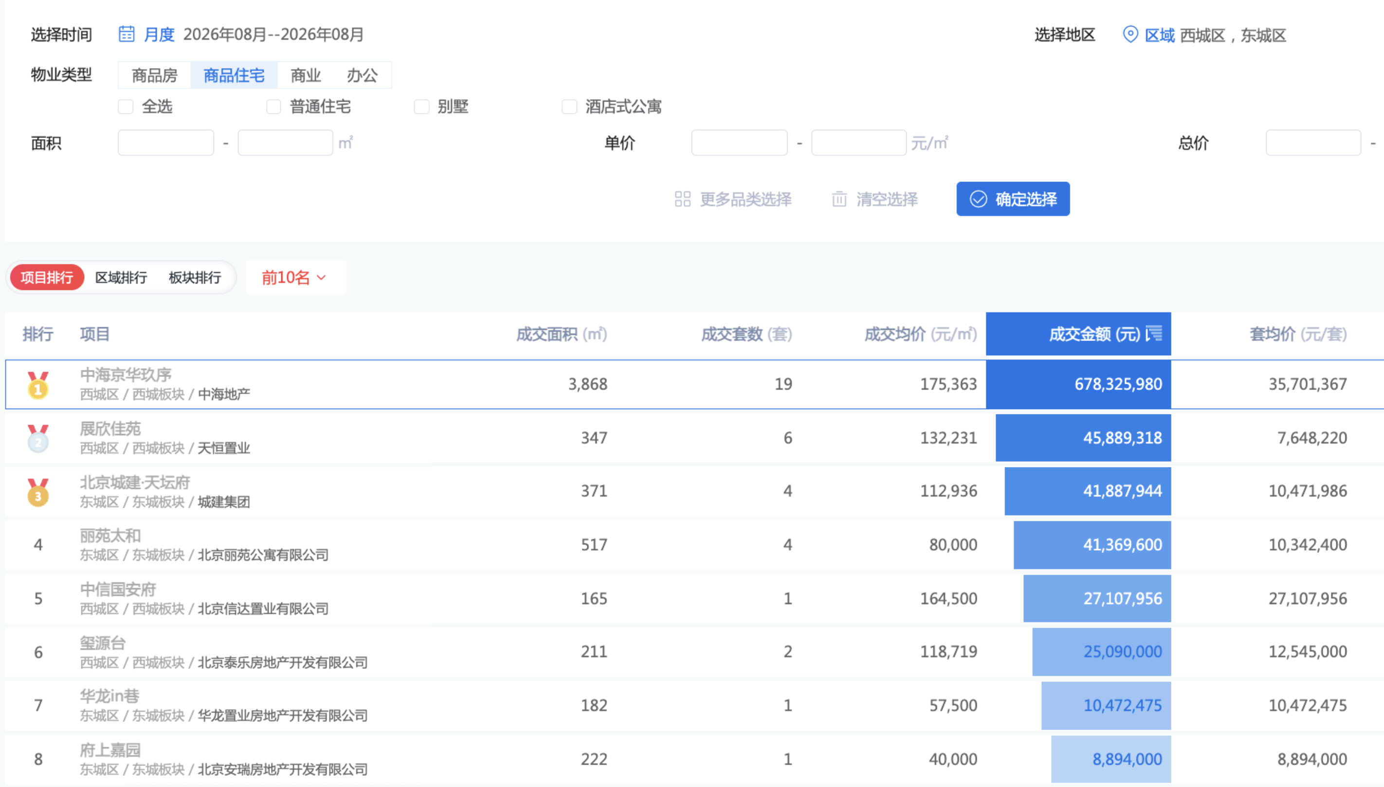This screenshot has height=787, width=1384.
Task: Toggle the 酒店式公寓 checkbox
Action: pyautogui.click(x=569, y=107)
